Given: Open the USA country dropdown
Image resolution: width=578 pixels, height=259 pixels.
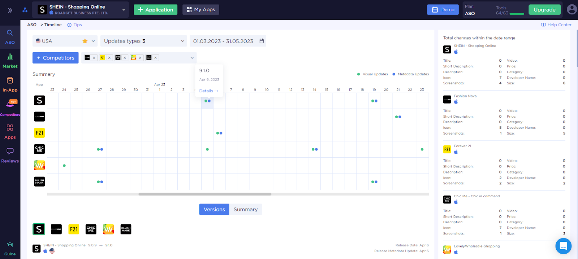Looking at the screenshot, I should coord(65,41).
